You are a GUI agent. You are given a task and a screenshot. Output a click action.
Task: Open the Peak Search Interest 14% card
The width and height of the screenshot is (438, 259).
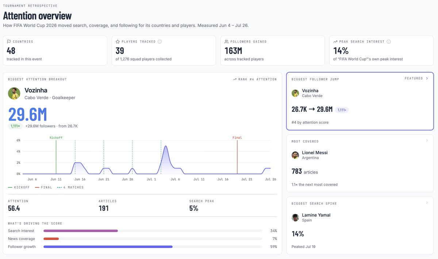[381, 50]
